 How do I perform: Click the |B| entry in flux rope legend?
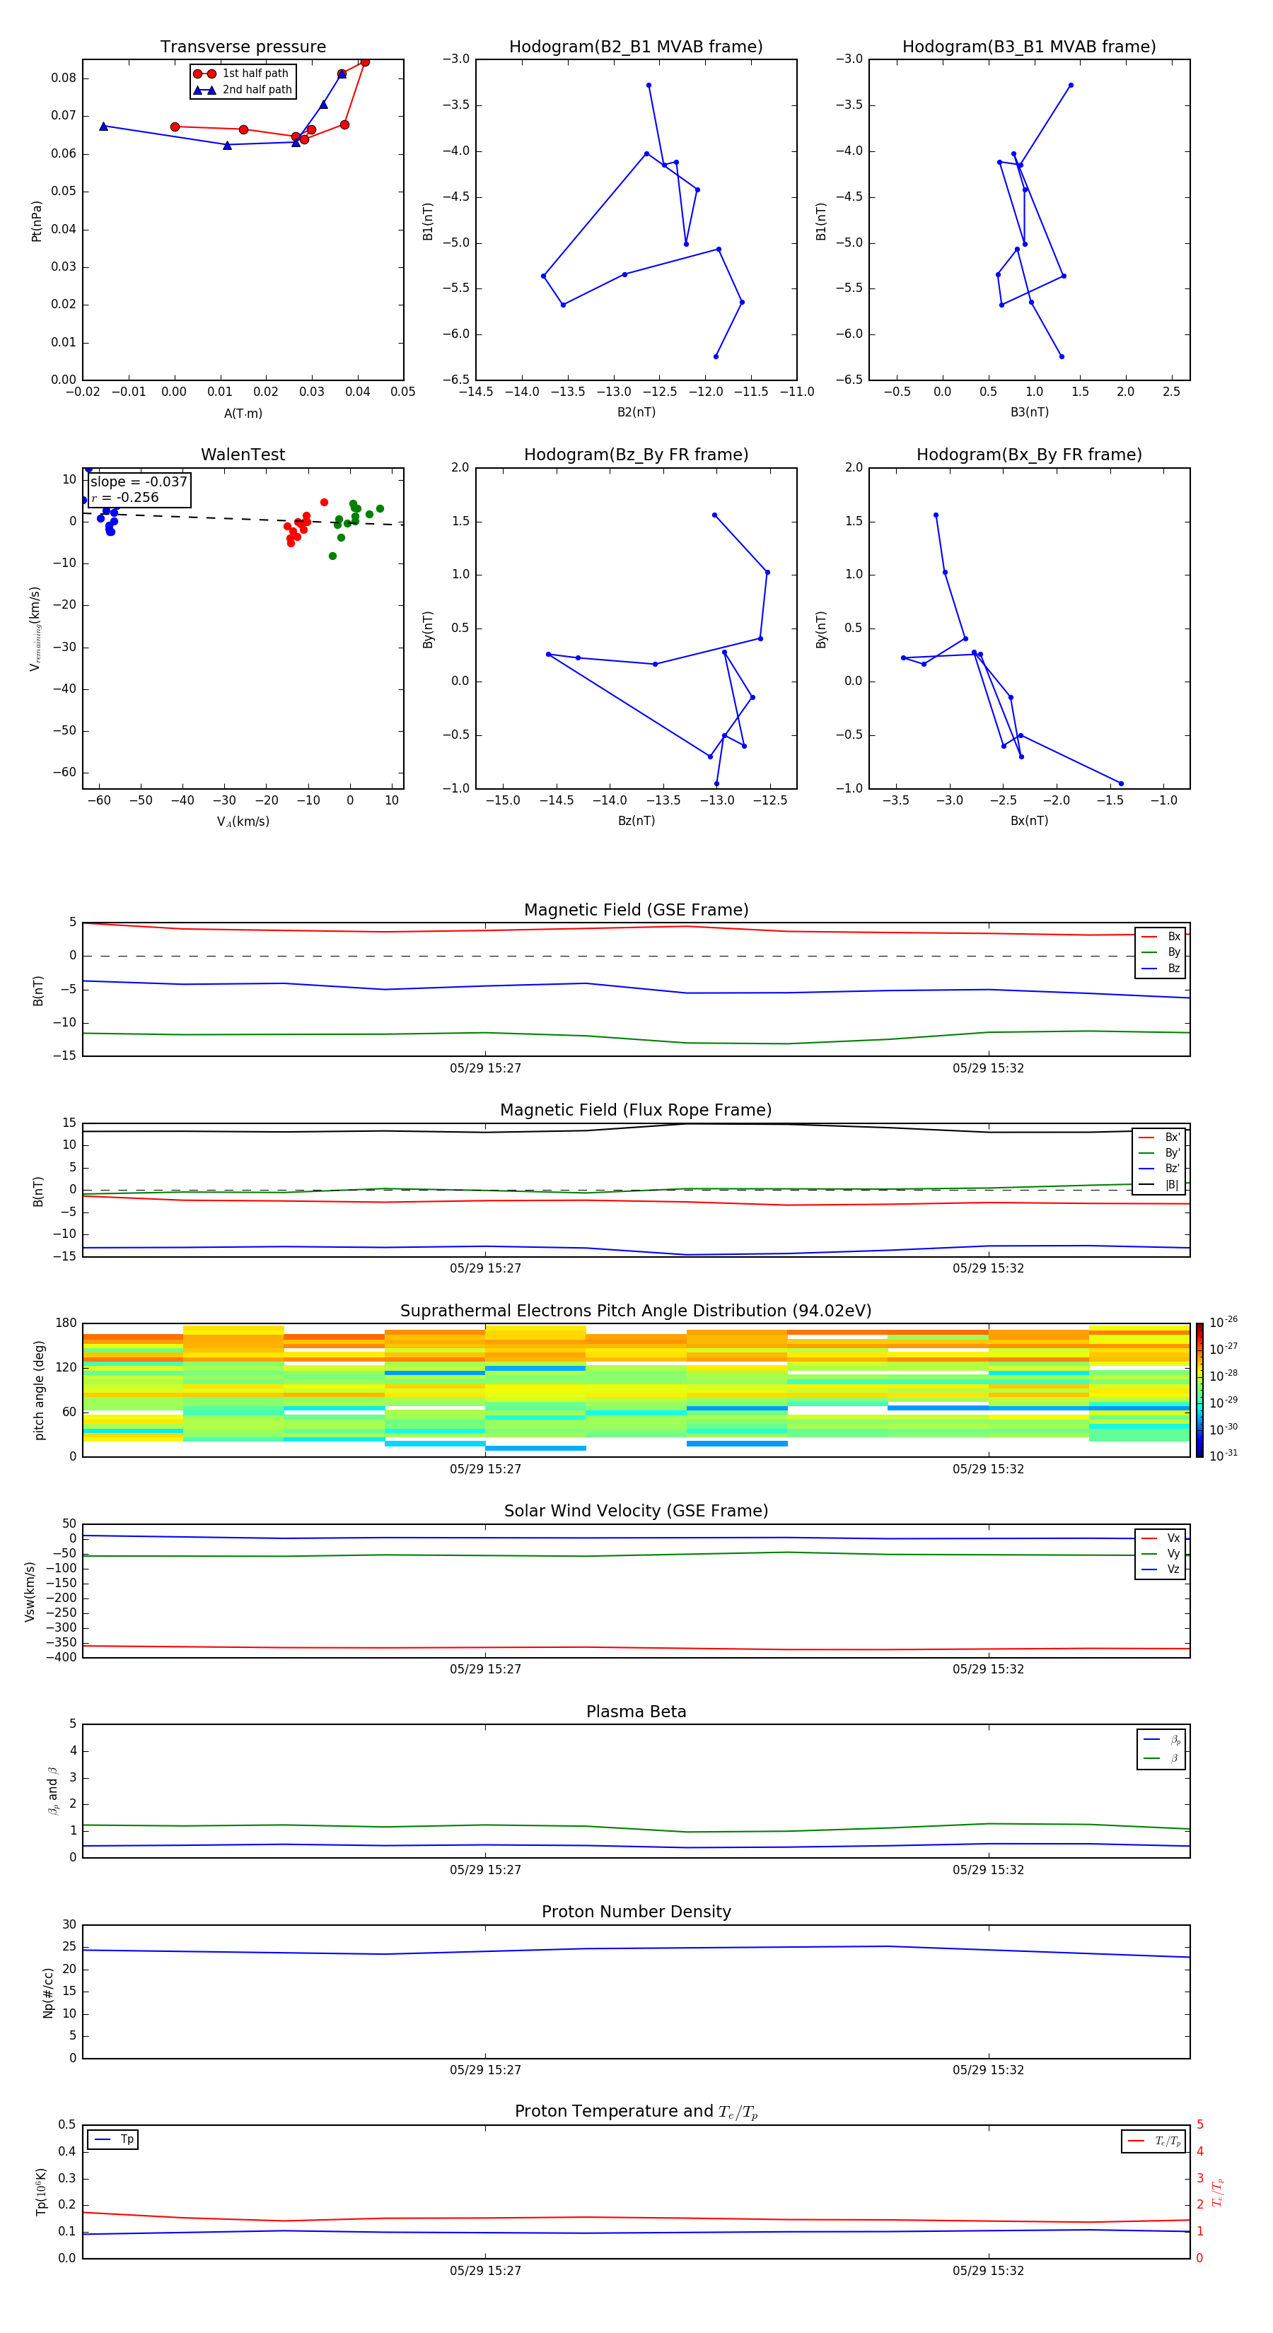(1160, 1185)
